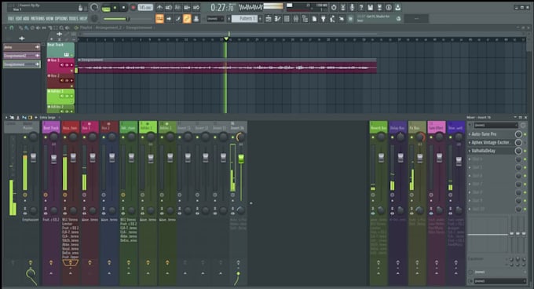Select the Beat Track mixer channel label
The height and width of the screenshot is (289, 534).
click(51, 128)
